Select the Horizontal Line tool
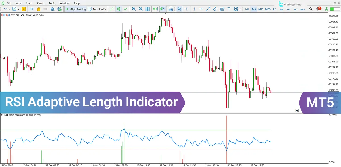 tap(201, 9)
